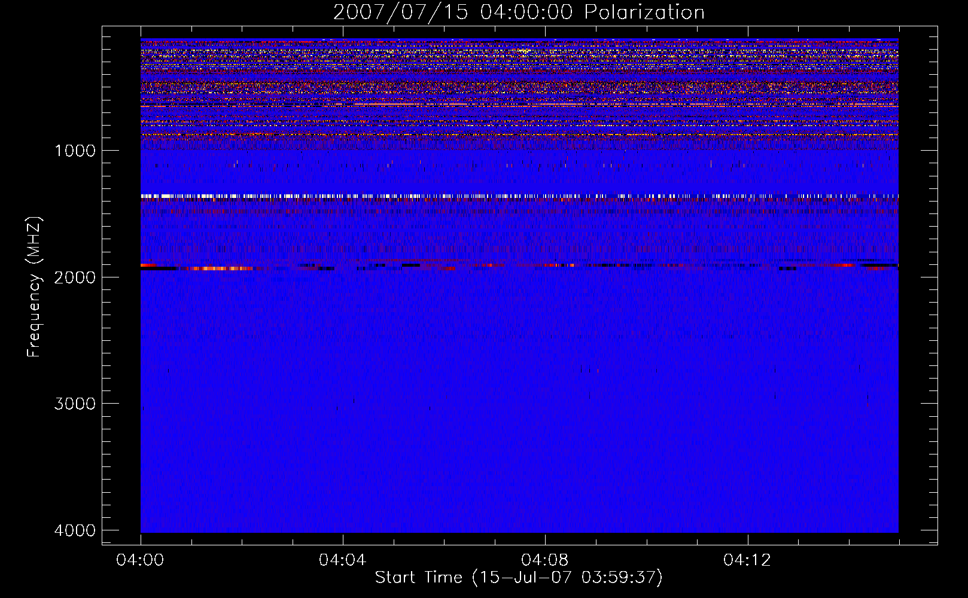This screenshot has width=968, height=598.
Task: Click the white interference band near 1350 MHz
Action: click(x=519, y=196)
